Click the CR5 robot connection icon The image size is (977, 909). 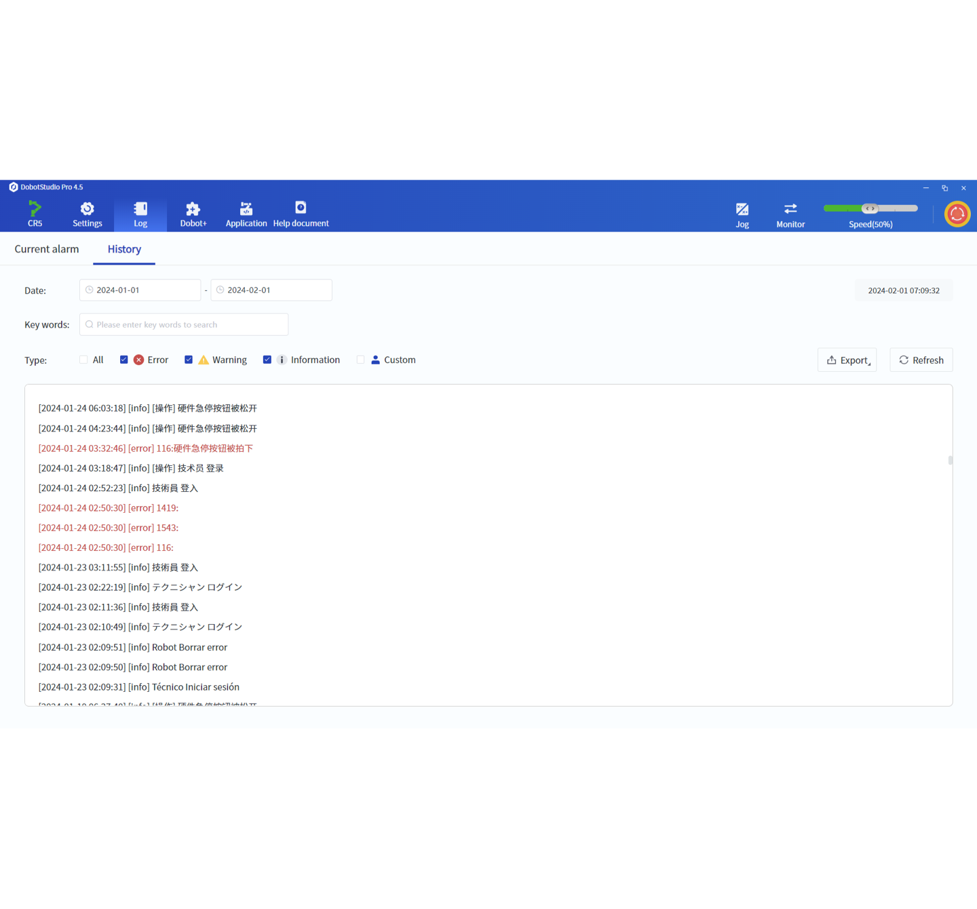tap(35, 209)
